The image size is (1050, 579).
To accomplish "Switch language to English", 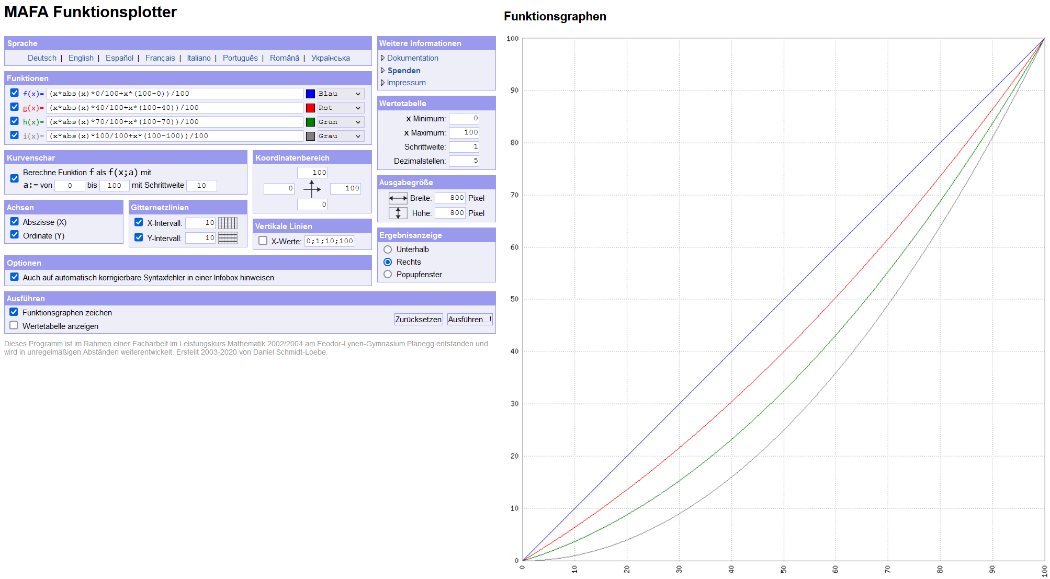I will (81, 58).
